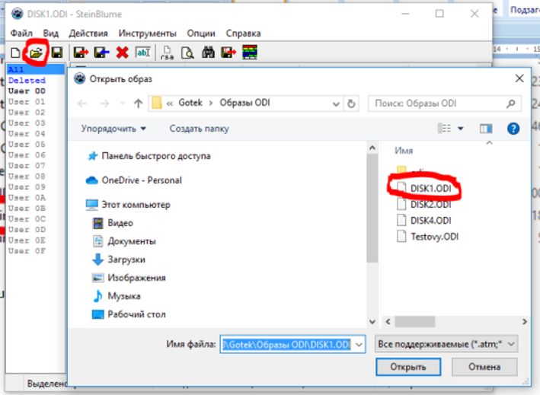Click Gotek in the address breadcrumb
Viewport: 540px width, 395px height.
tap(190, 103)
